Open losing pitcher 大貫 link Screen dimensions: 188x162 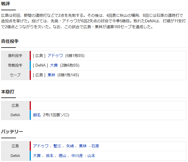click(54, 65)
